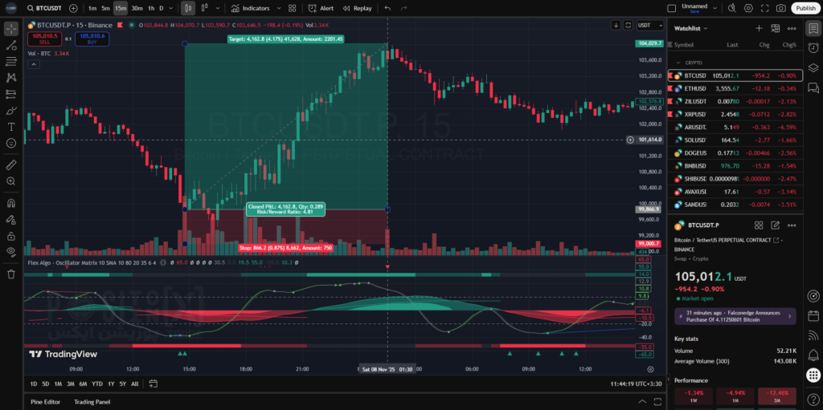Open the Indicators favorites dropdown
823x410 pixels.
279,8
